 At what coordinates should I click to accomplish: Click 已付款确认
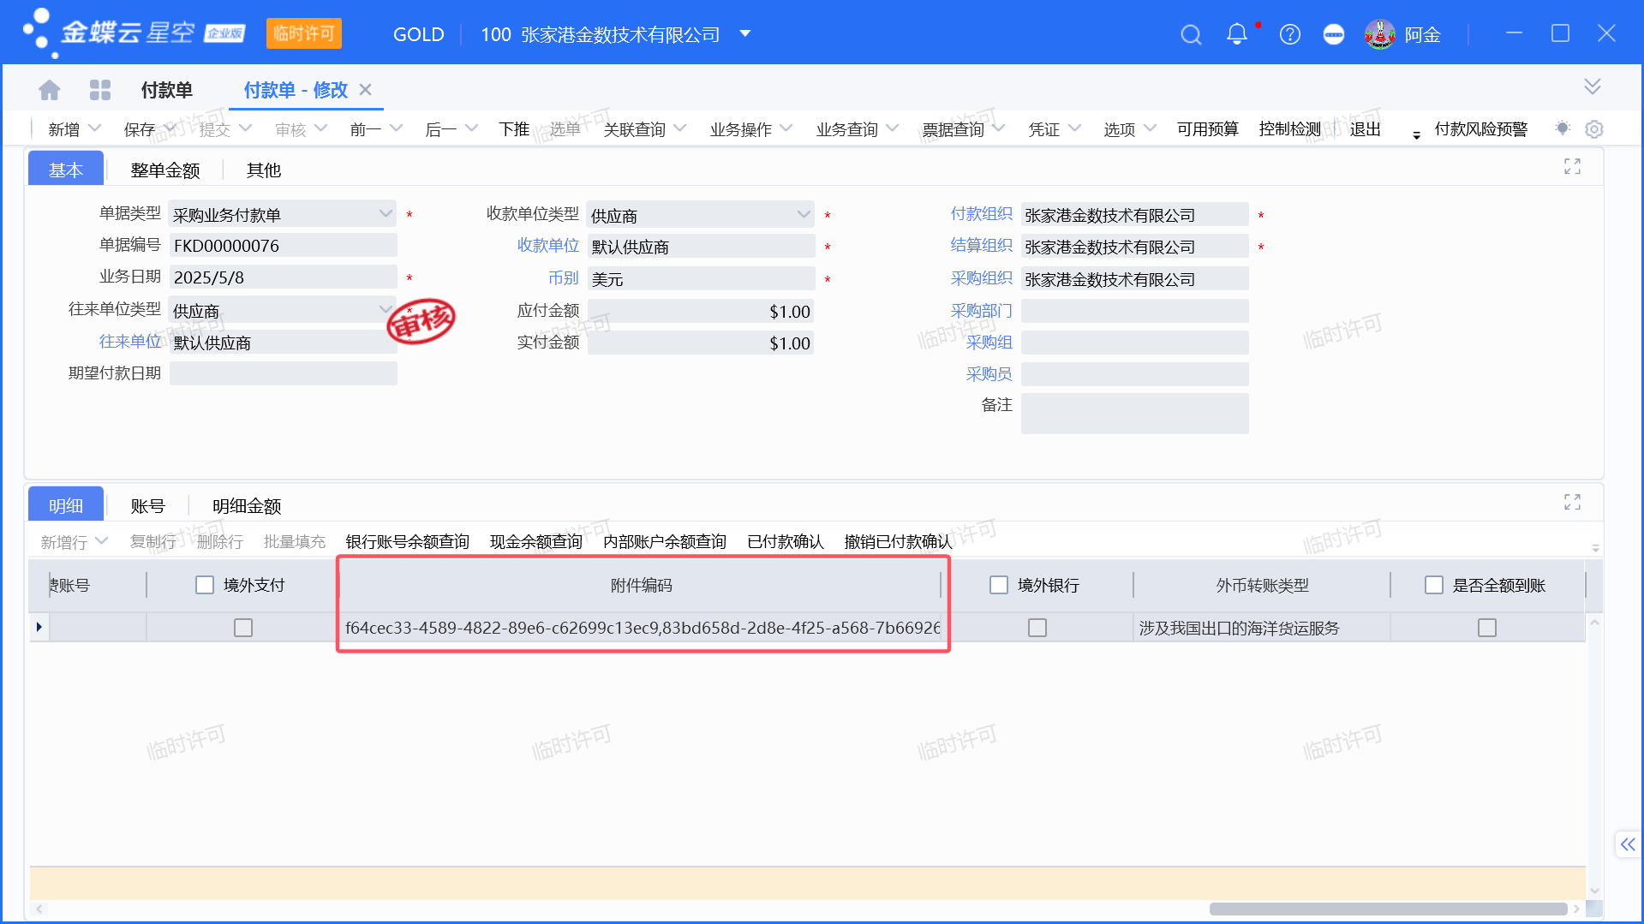(x=786, y=541)
